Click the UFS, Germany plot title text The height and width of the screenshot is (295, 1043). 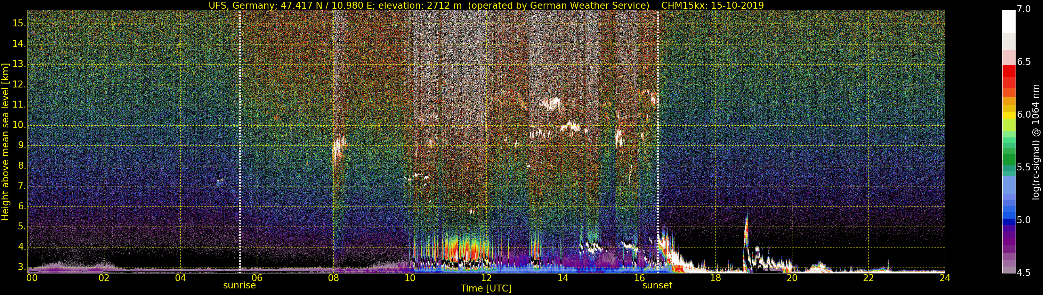(x=486, y=5)
